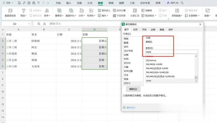217x123 pixels.
Task: Switch to the 对齐 alignment tab in dialog
Action: coord(135,29)
